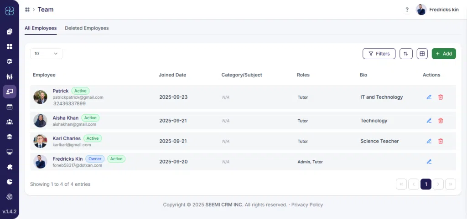Open the four-squares dashboard sidebar icon

[10, 46]
